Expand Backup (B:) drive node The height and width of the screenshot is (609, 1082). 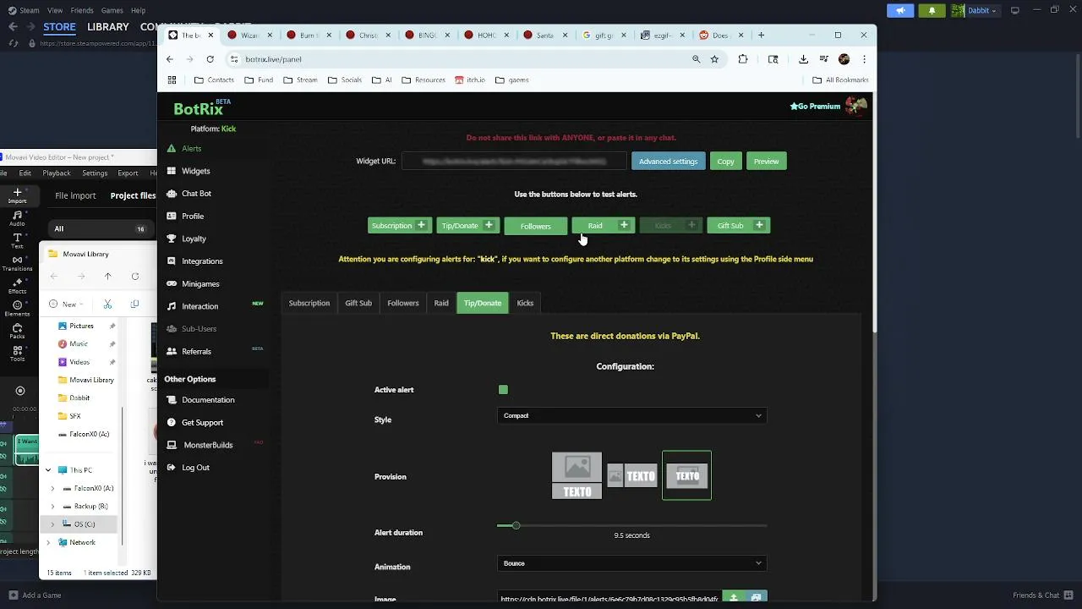(x=52, y=507)
